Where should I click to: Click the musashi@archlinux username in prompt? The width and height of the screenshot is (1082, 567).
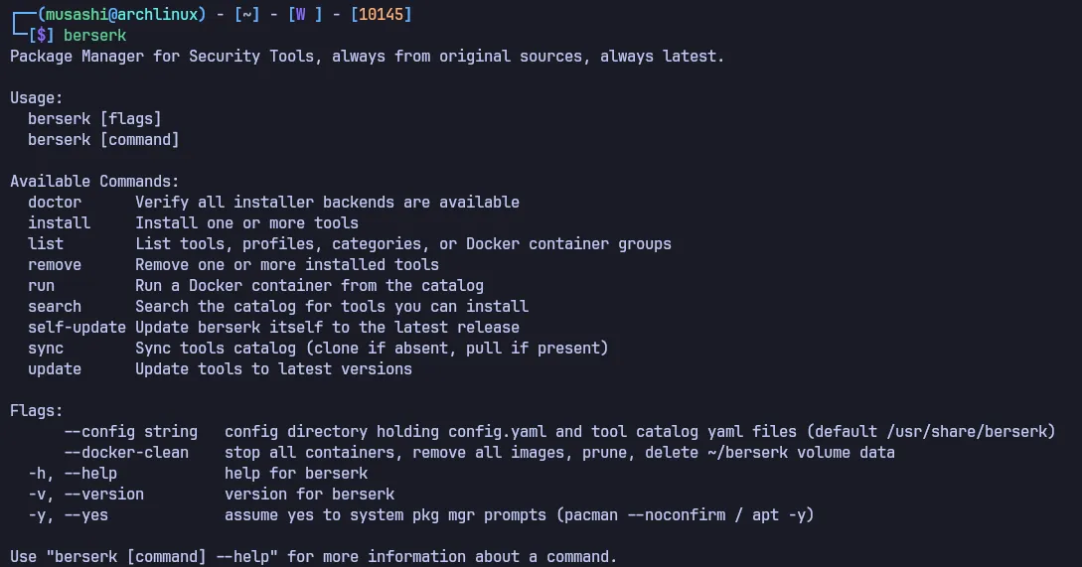click(x=122, y=15)
